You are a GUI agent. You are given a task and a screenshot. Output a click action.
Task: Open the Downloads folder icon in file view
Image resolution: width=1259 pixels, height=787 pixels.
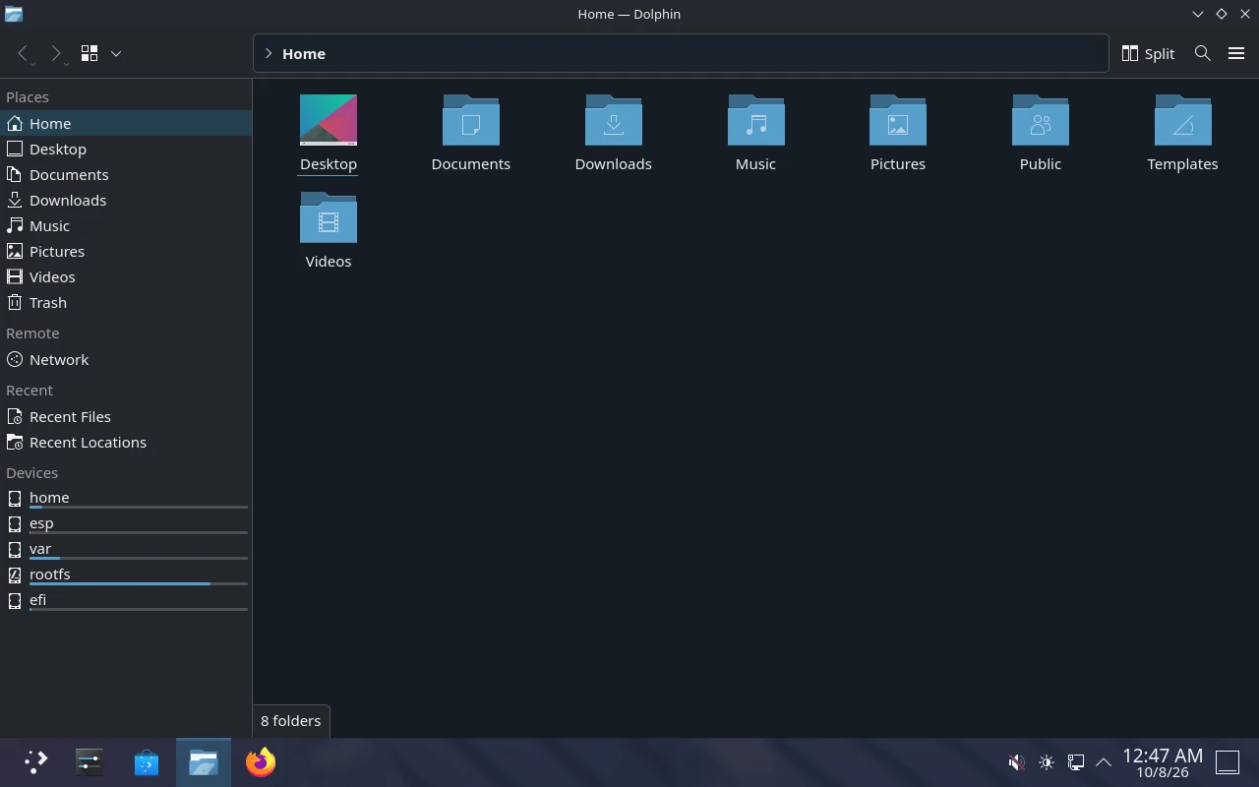point(614,120)
